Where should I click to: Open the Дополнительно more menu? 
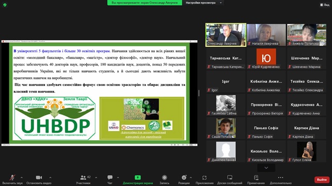(280, 179)
